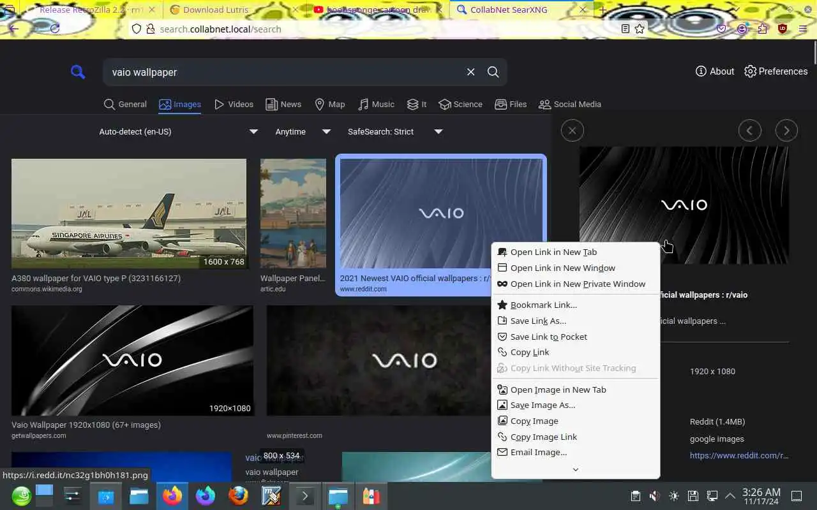Switch to the Release RetroZilla browser tab
The height and width of the screenshot is (510, 817).
(x=91, y=10)
